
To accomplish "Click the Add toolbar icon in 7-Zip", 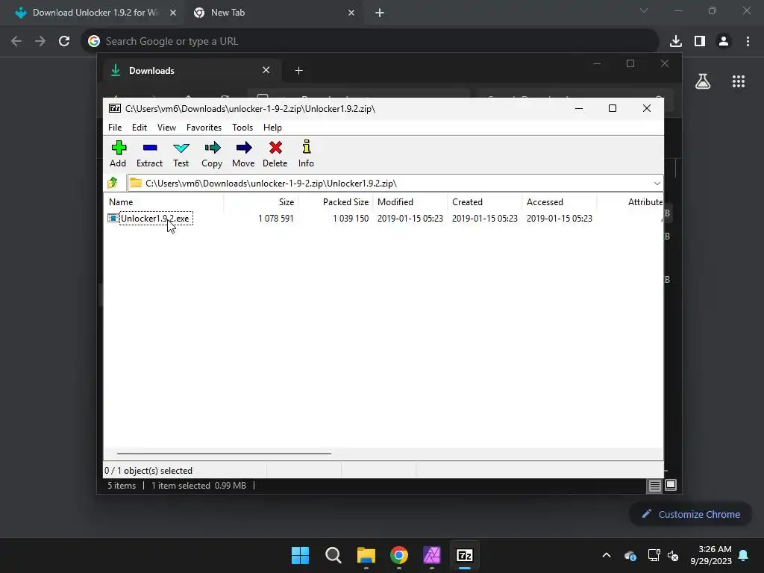I will pos(118,154).
